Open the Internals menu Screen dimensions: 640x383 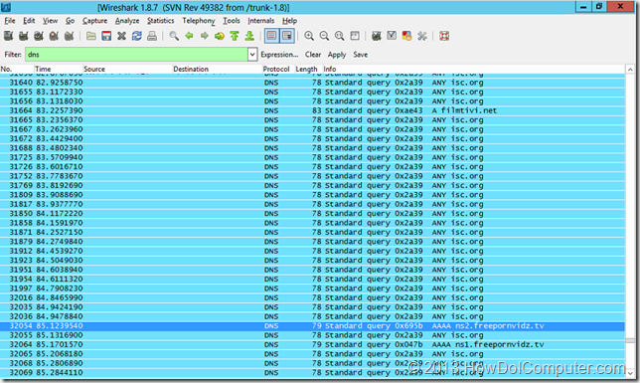[260, 21]
